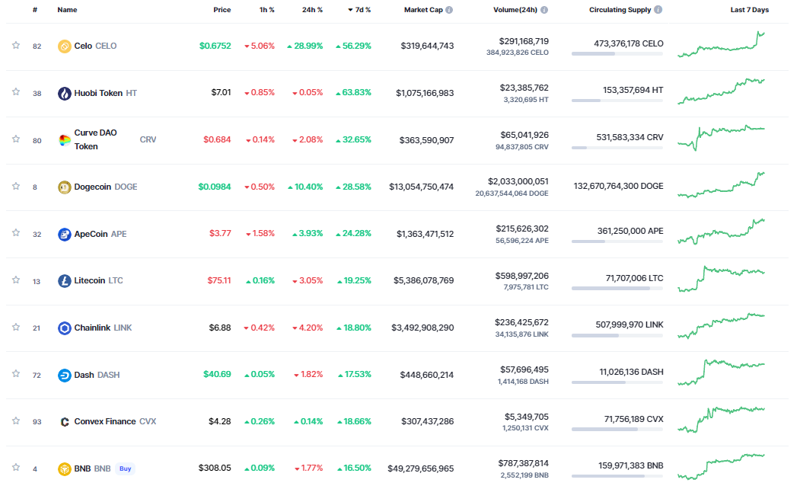Click the Celo coin logo icon
This screenshot has width=800, height=486.
64,46
